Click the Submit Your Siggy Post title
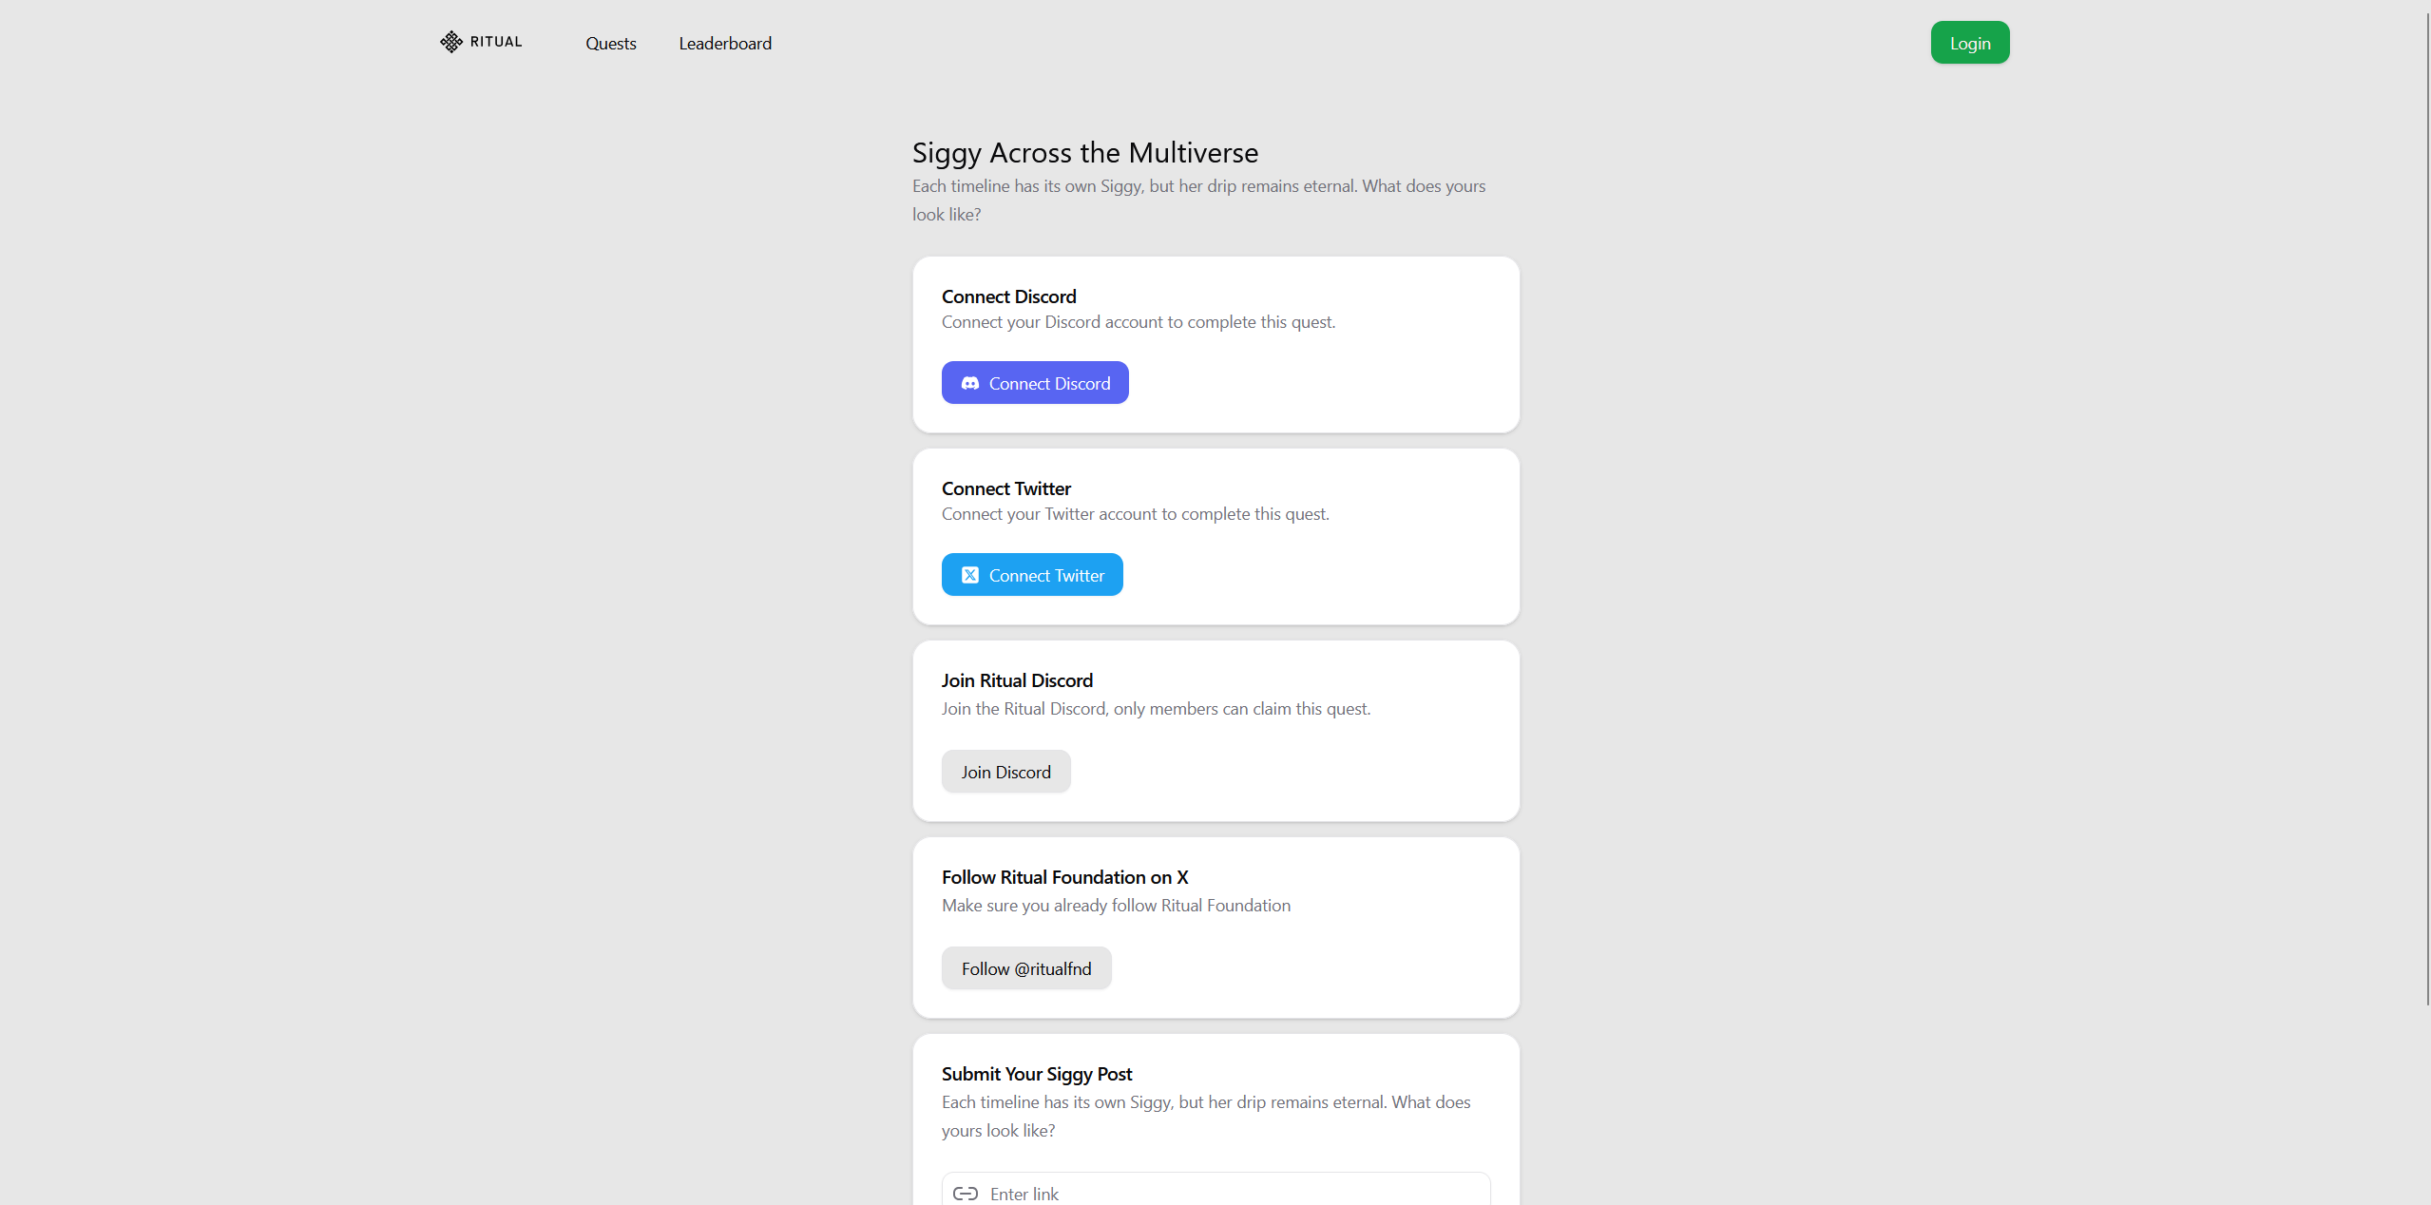 tap(1036, 1074)
